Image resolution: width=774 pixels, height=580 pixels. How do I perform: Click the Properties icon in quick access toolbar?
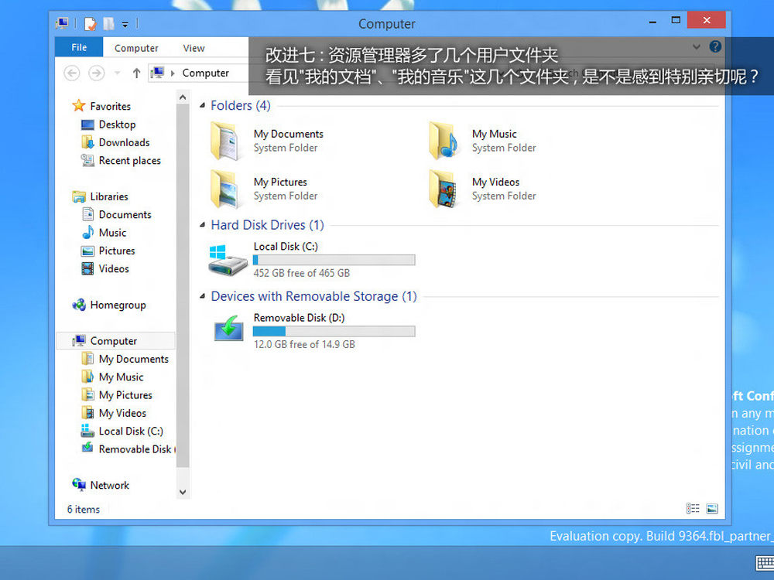tap(90, 24)
